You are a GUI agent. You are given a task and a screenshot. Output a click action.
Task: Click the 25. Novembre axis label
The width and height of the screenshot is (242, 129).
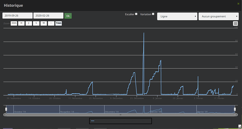[96, 98]
